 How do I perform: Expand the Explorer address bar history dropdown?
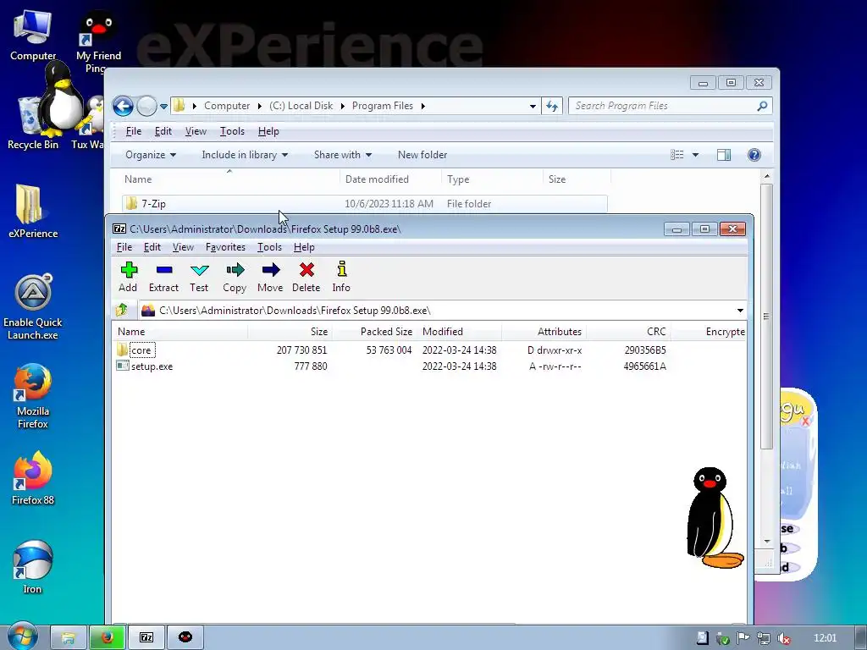tap(533, 106)
